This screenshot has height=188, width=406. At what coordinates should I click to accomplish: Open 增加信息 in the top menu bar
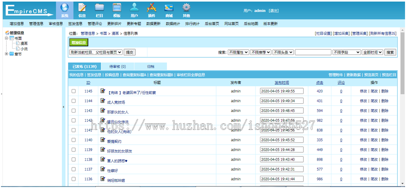tap(17, 23)
